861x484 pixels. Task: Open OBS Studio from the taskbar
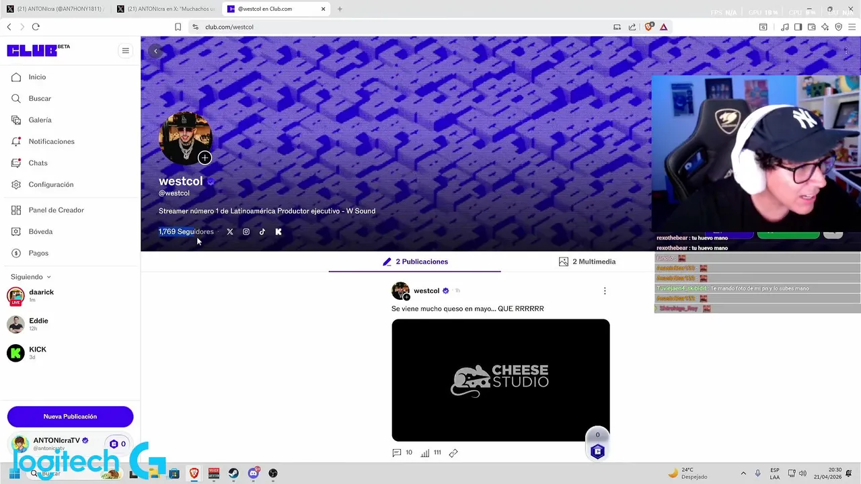(273, 473)
